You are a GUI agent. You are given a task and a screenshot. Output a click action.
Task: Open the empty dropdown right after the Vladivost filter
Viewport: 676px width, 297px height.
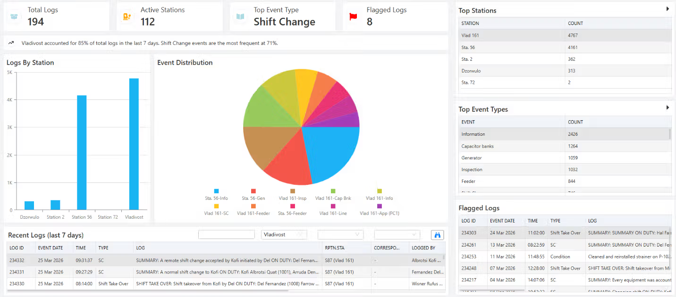[x=340, y=234]
